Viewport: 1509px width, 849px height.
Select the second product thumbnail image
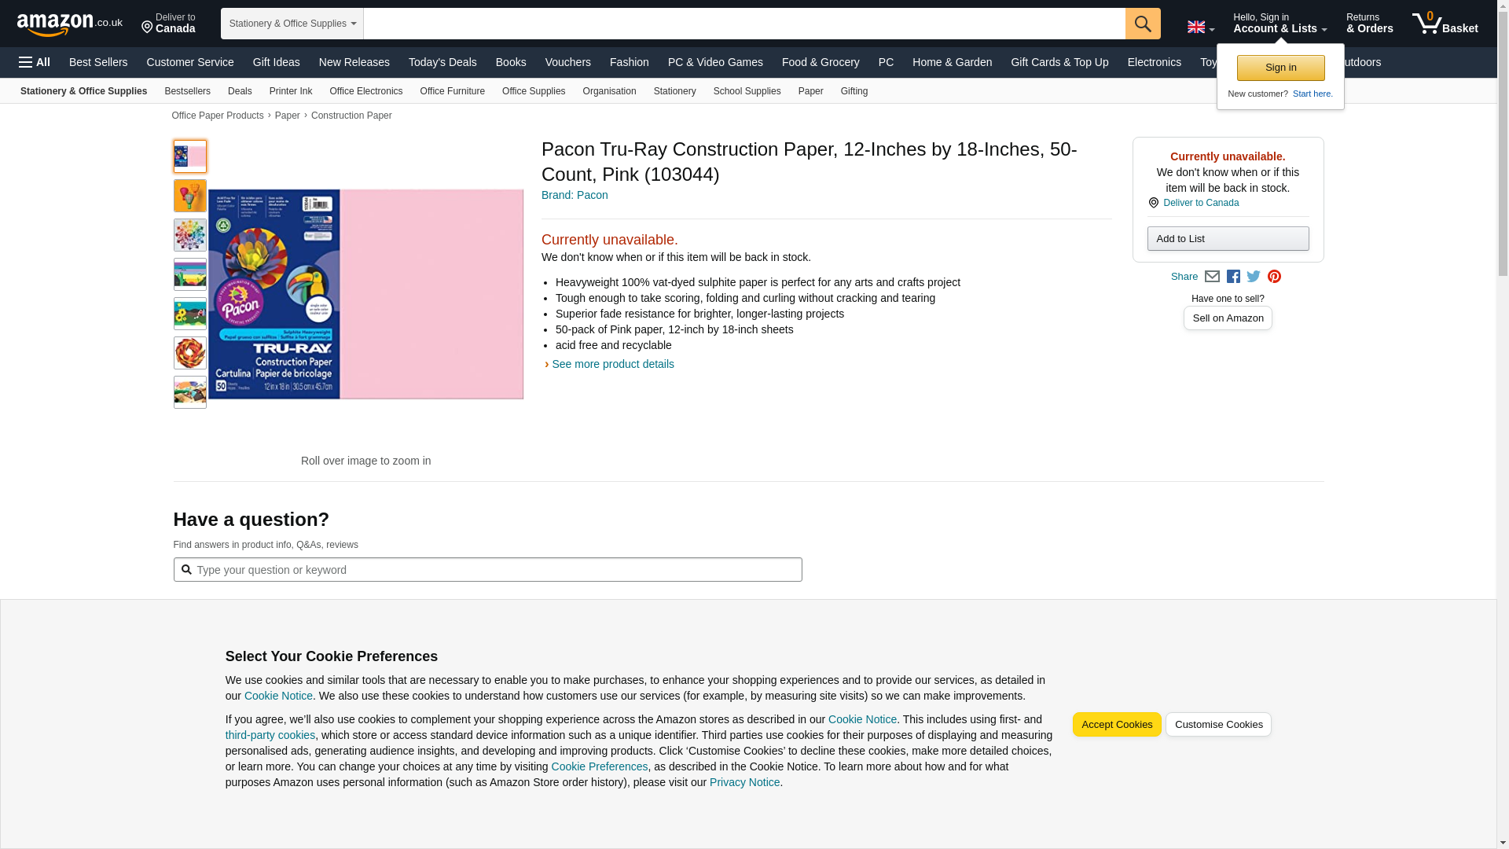(x=189, y=196)
